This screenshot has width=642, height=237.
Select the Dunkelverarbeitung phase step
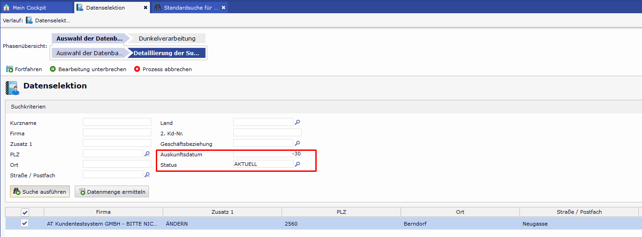tap(167, 39)
